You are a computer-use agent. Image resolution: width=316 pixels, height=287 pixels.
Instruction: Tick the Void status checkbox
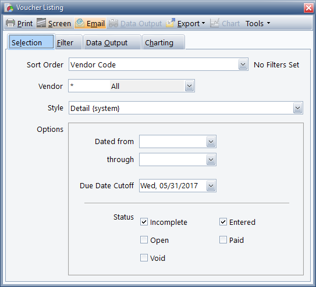(x=144, y=257)
